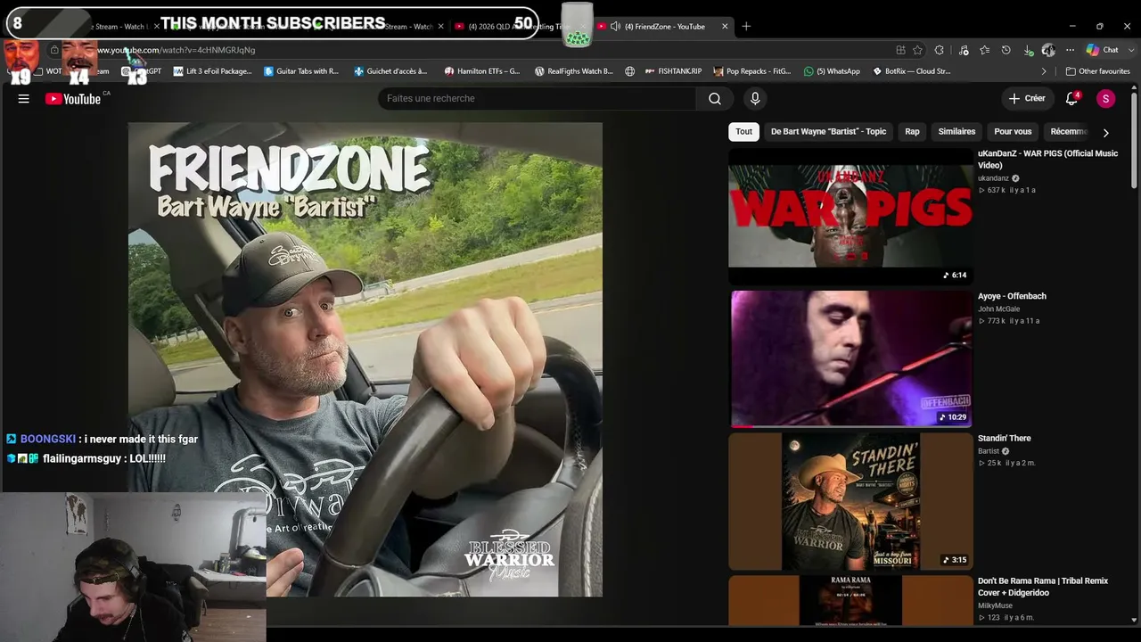1141x642 pixels.
Task: Close the FriendZone - YouTube tab
Action: tap(725, 27)
